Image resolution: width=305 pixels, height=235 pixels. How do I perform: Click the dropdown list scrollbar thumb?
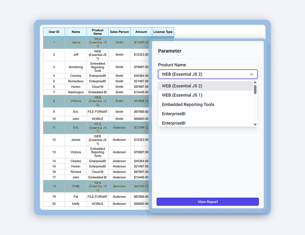pyautogui.click(x=255, y=90)
